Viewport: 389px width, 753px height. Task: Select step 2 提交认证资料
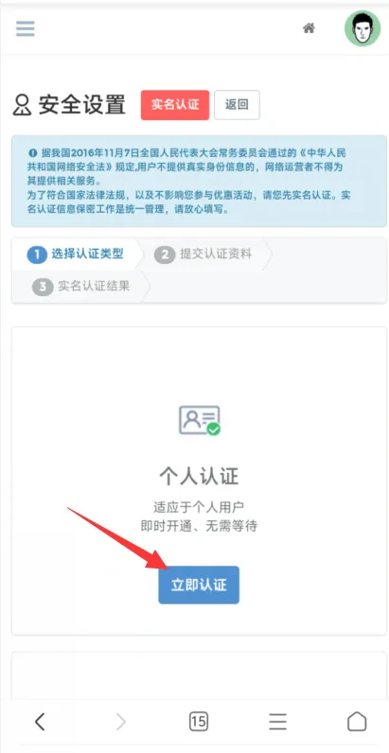[x=203, y=254]
